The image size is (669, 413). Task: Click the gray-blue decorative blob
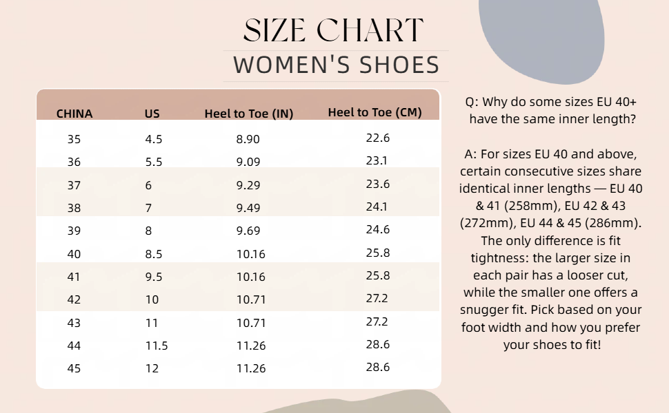pos(541,41)
